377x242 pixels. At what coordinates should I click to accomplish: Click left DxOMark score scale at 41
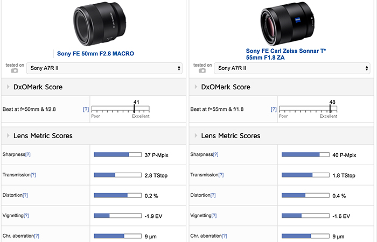click(x=134, y=109)
